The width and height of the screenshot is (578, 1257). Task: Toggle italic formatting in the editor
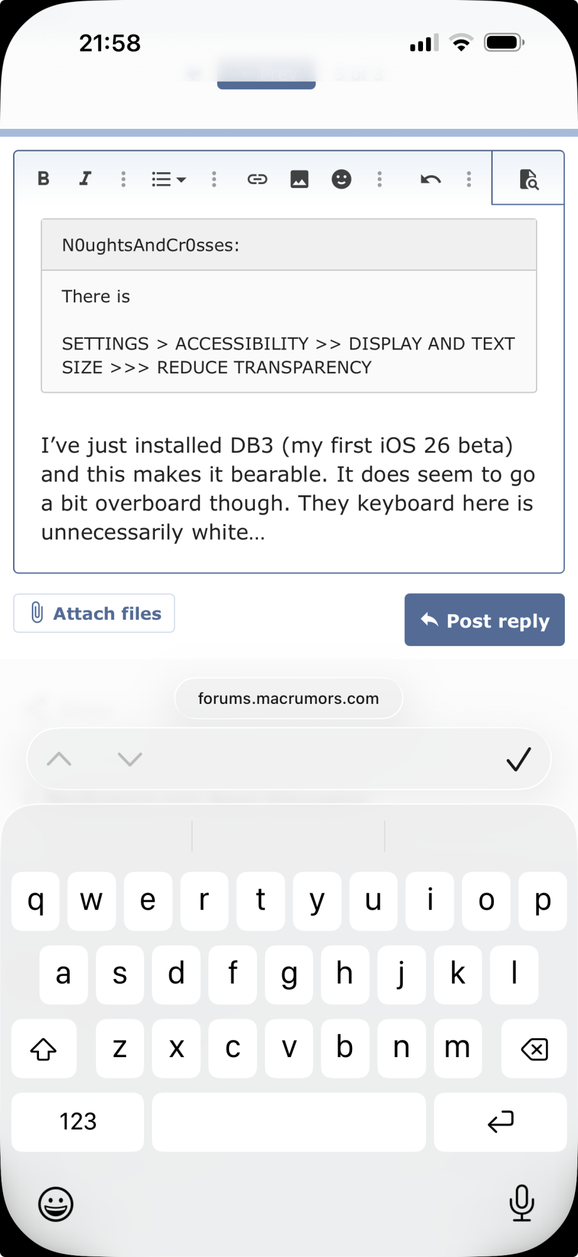[85, 179]
